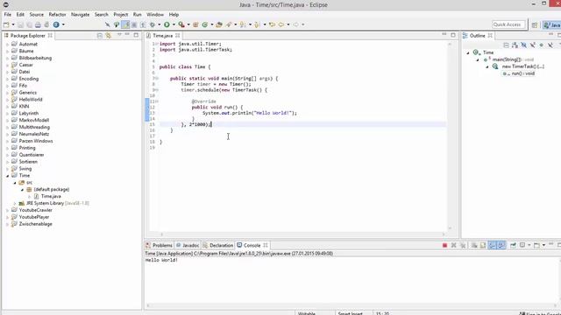
Task: Switch to the Problems tab
Action: pos(159,245)
